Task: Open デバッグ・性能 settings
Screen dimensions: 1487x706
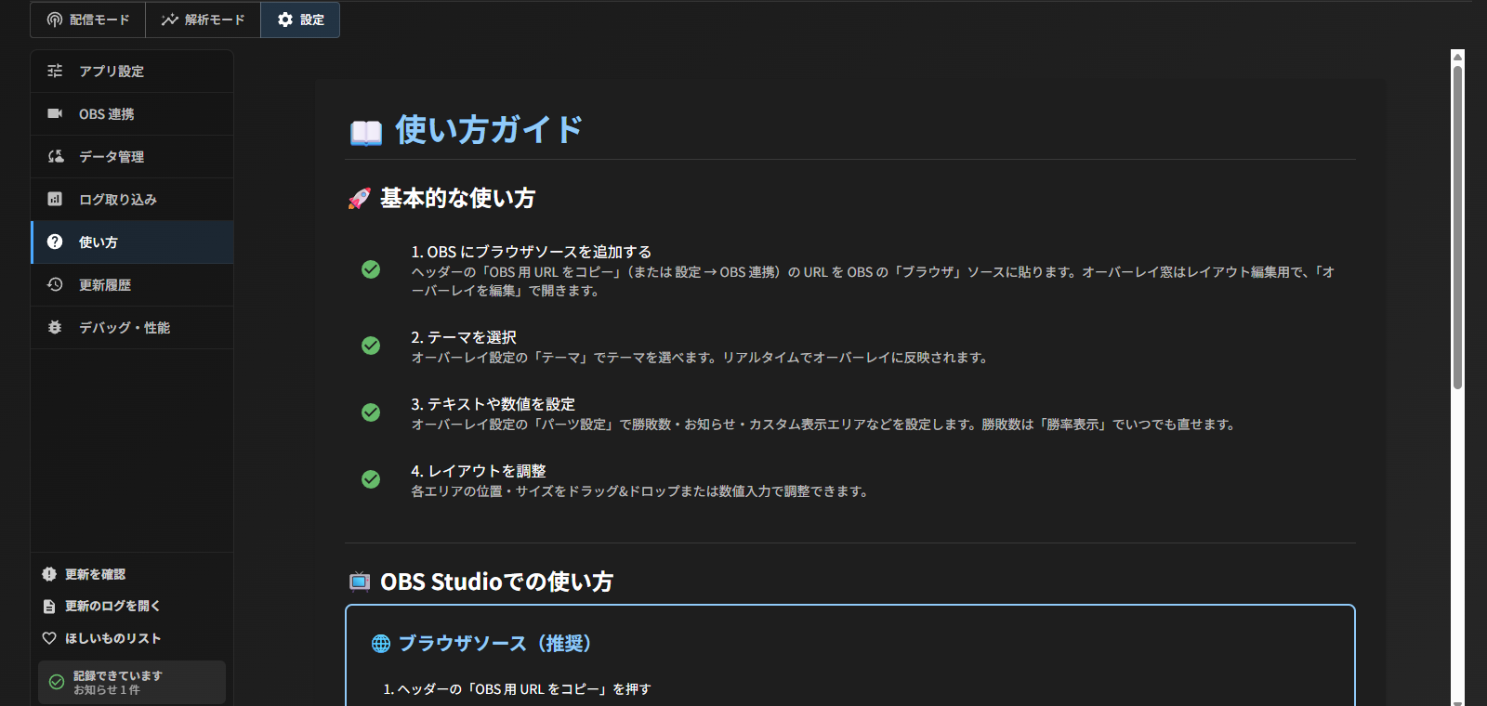Action: (x=132, y=327)
